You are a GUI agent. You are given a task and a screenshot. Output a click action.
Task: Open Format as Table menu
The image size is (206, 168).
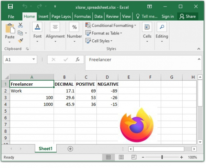(104, 33)
